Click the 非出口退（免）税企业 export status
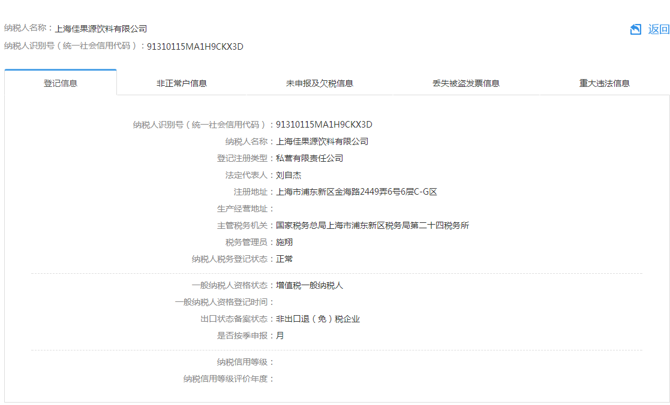670x405 pixels. (x=318, y=319)
